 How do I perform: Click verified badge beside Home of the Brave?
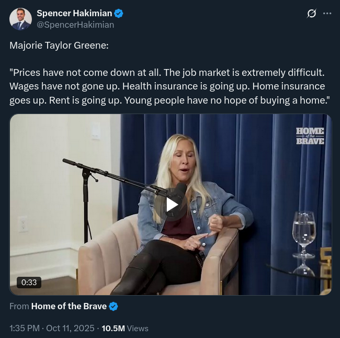click(x=113, y=306)
